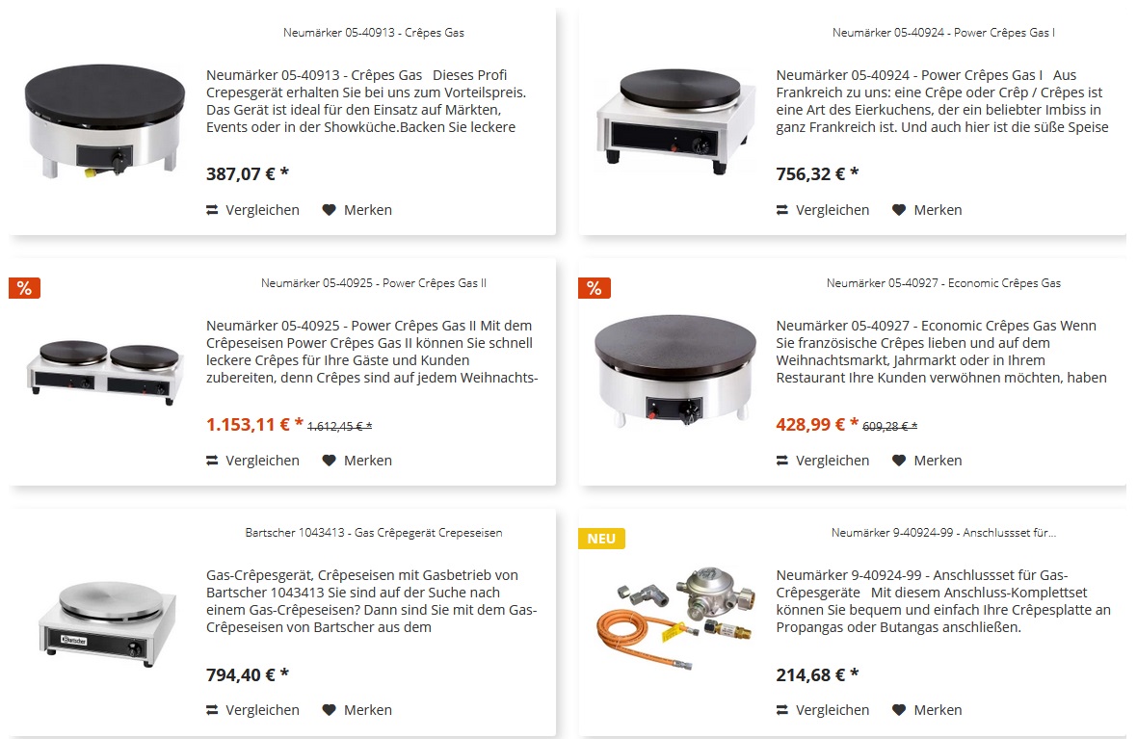
Task: Click percent discount badge on Power Crêpes Gas II
Action: pos(24,288)
